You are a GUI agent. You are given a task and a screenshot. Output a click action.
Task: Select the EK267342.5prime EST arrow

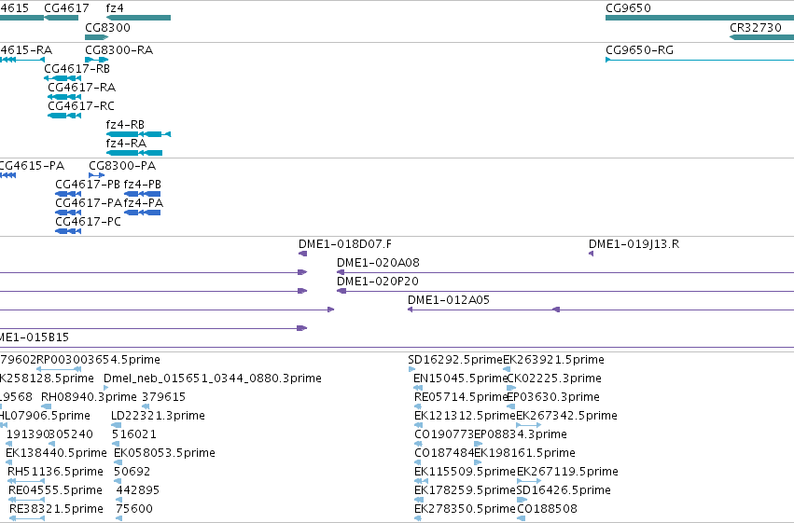(529, 425)
